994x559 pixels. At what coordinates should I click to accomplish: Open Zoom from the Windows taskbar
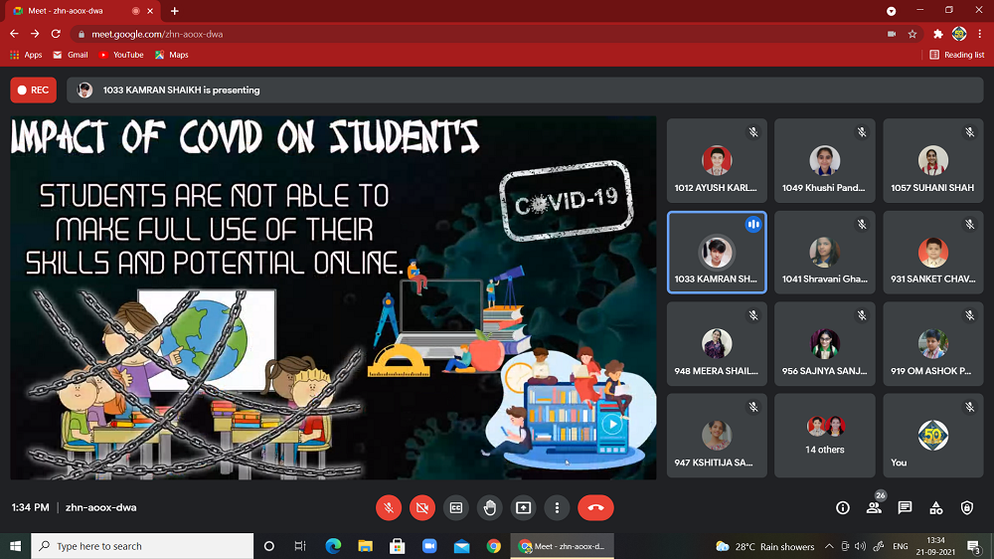click(429, 546)
